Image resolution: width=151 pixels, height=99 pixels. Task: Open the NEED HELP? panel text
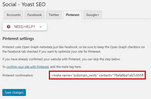point(24,27)
